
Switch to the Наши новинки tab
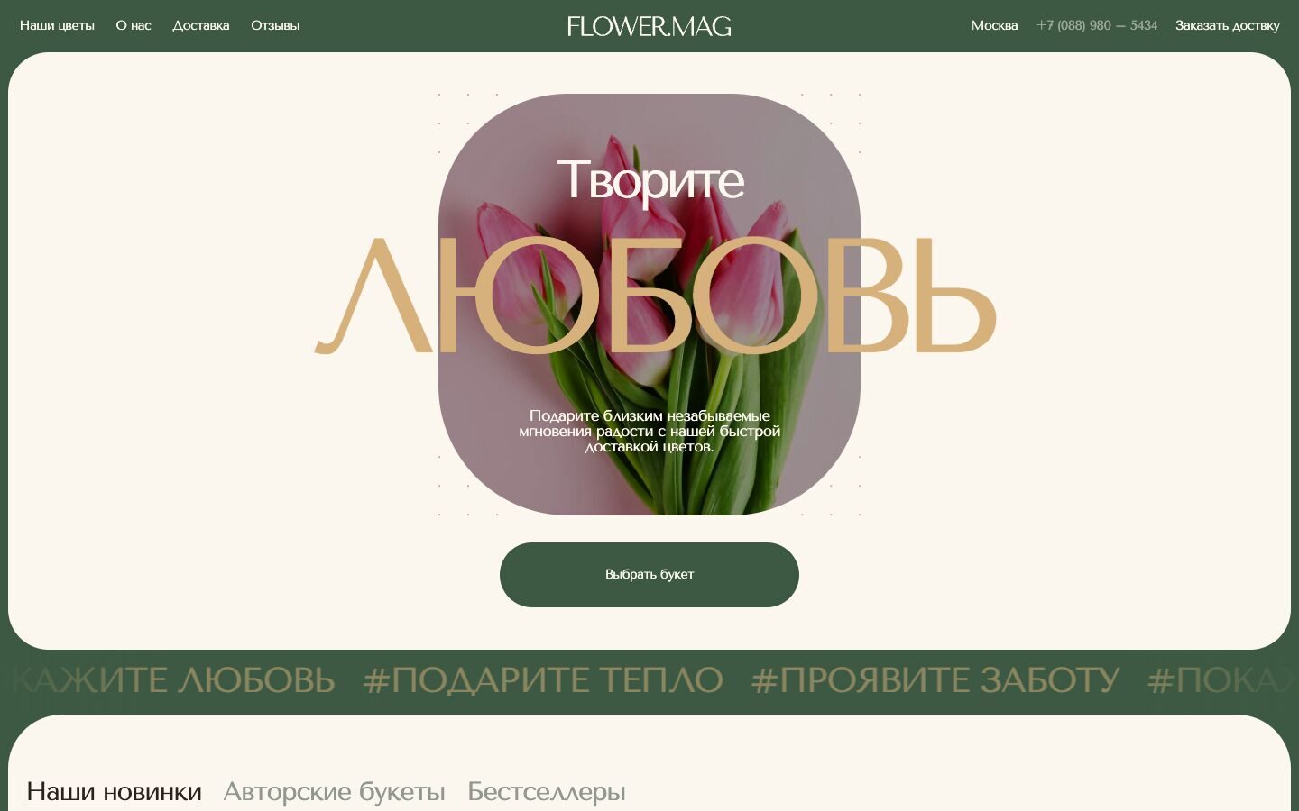point(114,791)
